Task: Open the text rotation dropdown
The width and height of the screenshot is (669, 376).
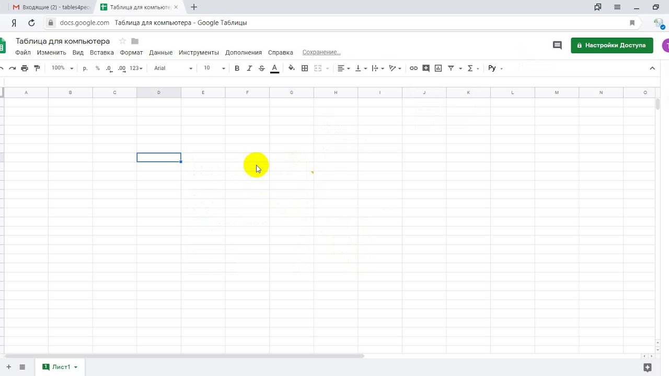Action: (x=395, y=68)
